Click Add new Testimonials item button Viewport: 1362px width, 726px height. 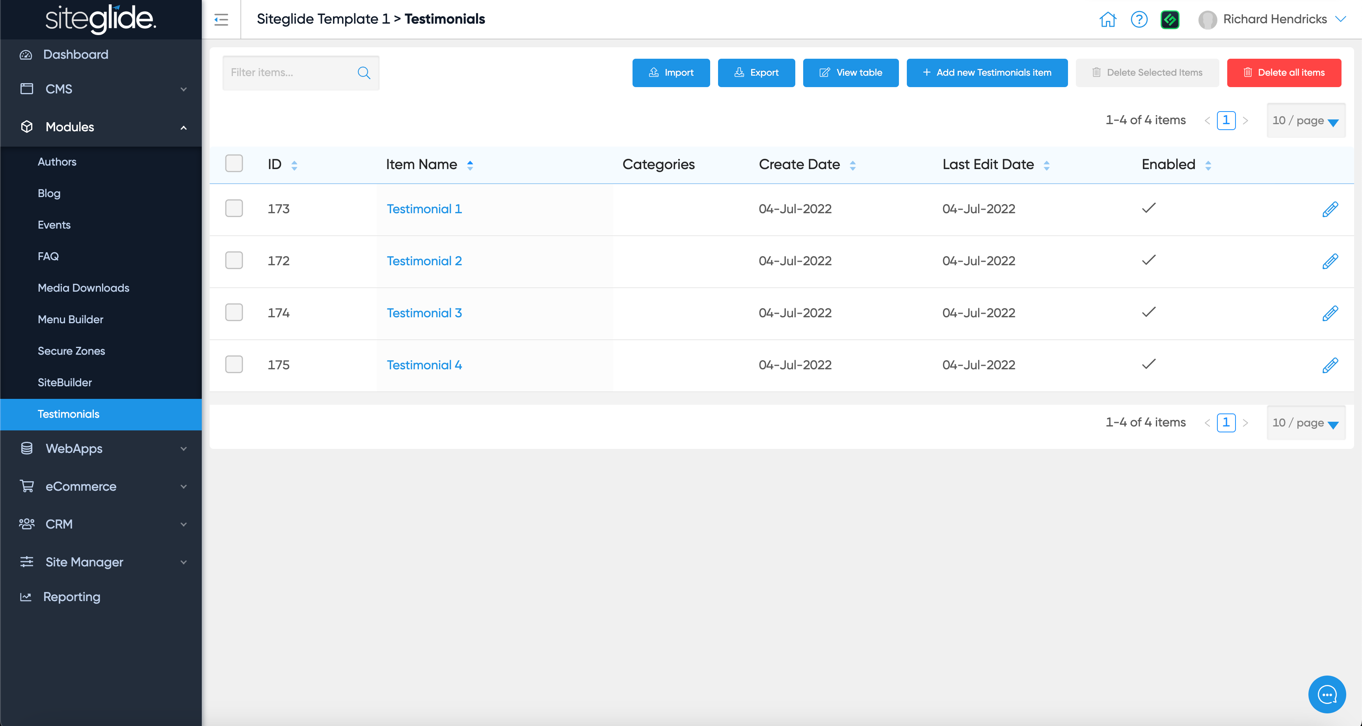[986, 73]
